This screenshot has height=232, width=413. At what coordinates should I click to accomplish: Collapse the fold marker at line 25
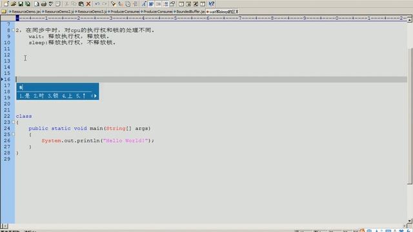pyautogui.click(x=13, y=135)
